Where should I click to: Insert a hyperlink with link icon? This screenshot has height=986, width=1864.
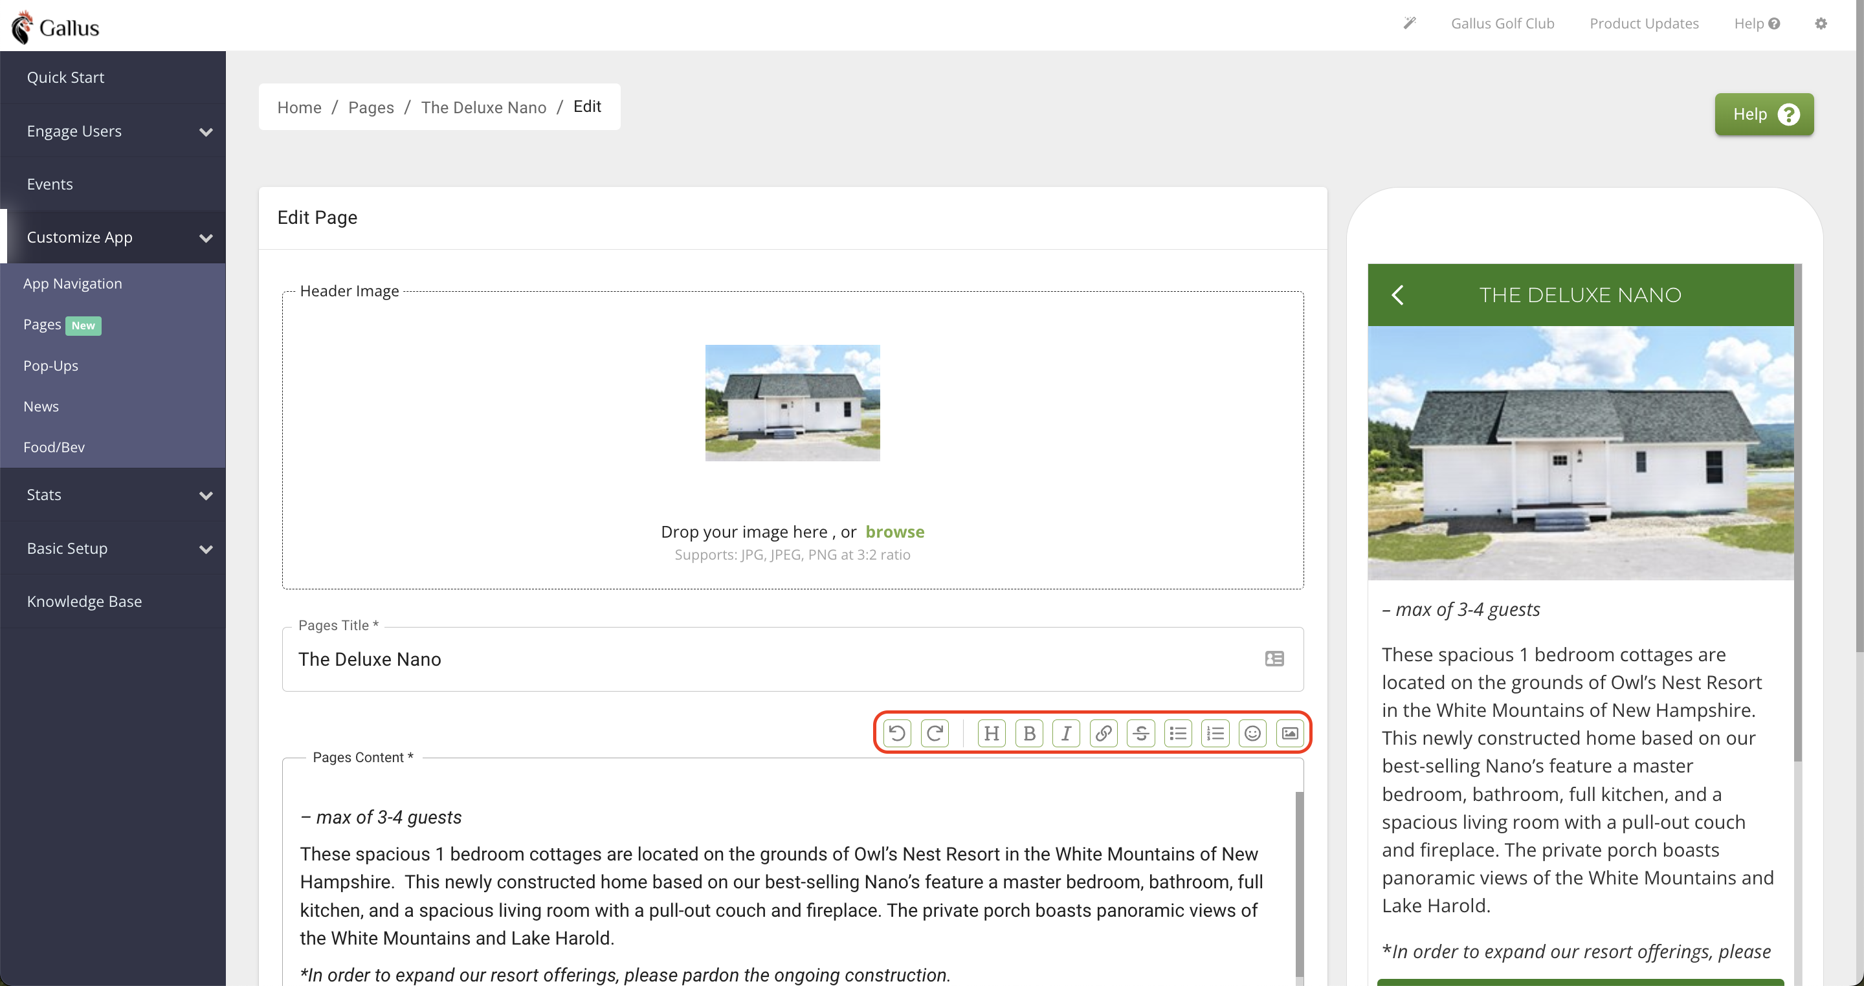[1104, 733]
